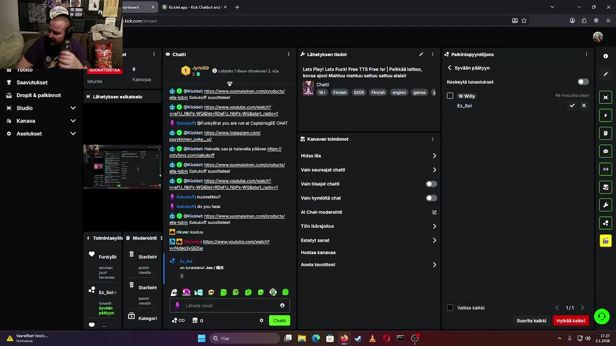The image size is (616, 346).
Task: Click the stream preview thumbnail
Action: pos(123,167)
